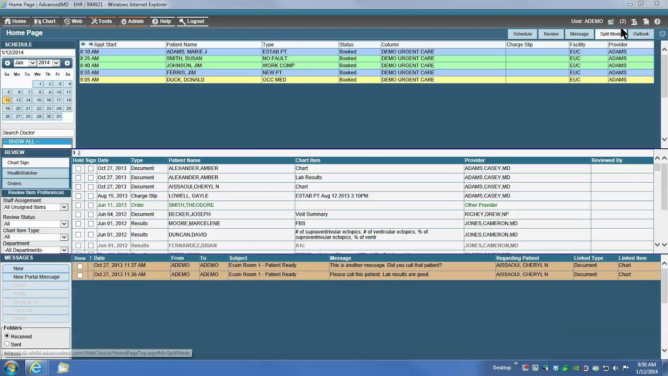668x376 pixels.
Task: Select the Sent folder radio button
Action: tap(7, 345)
